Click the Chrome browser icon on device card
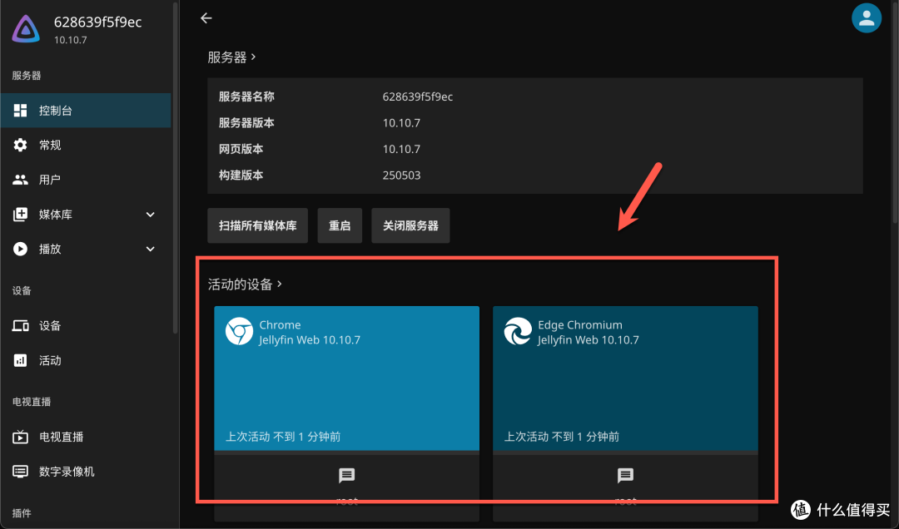Screen dimensions: 899x529 click(239, 331)
